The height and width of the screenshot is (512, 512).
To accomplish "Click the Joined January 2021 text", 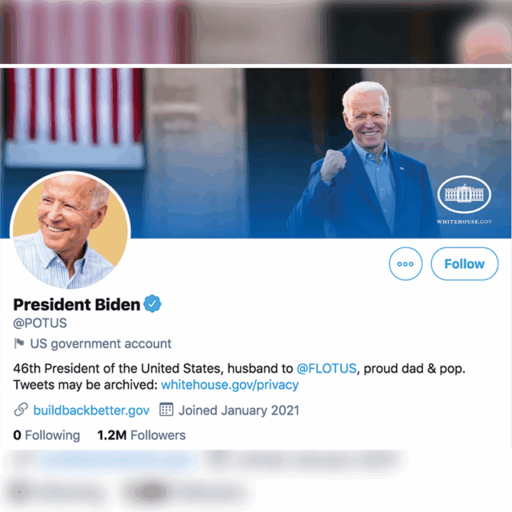I will pyautogui.click(x=238, y=410).
